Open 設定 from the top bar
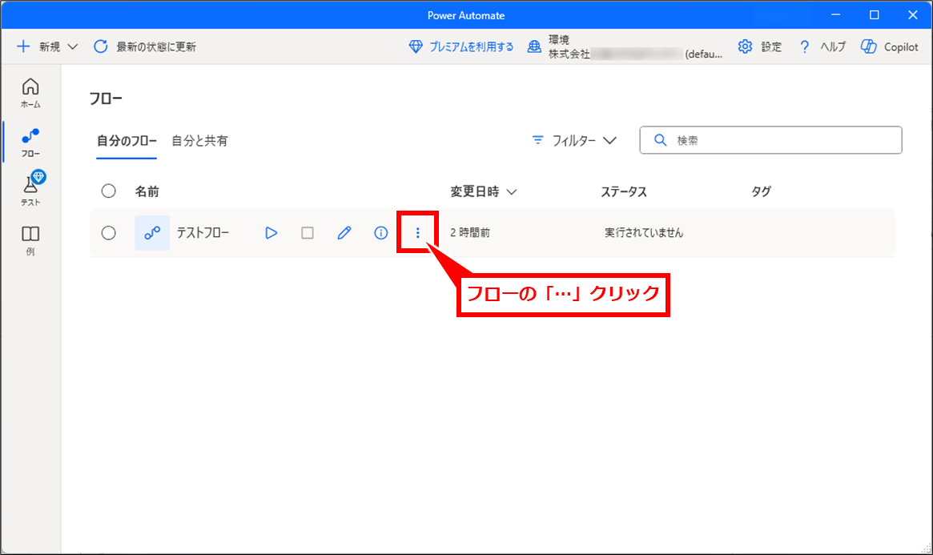 759,47
